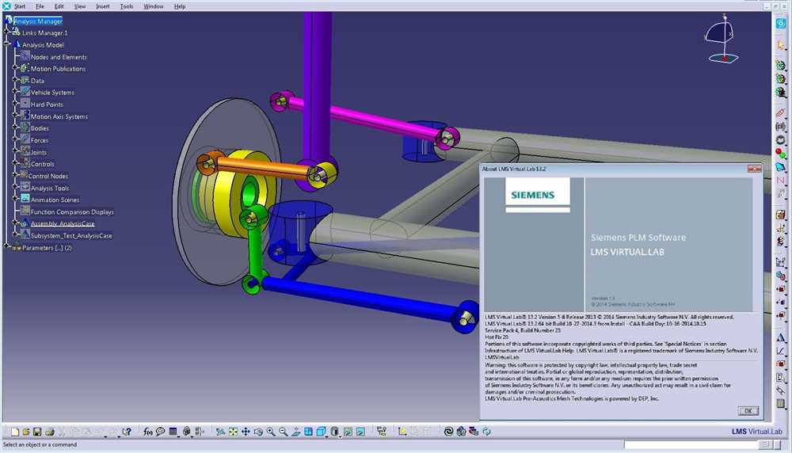The image size is (792, 453).
Task: Select the Pan view tool
Action: [x=246, y=432]
